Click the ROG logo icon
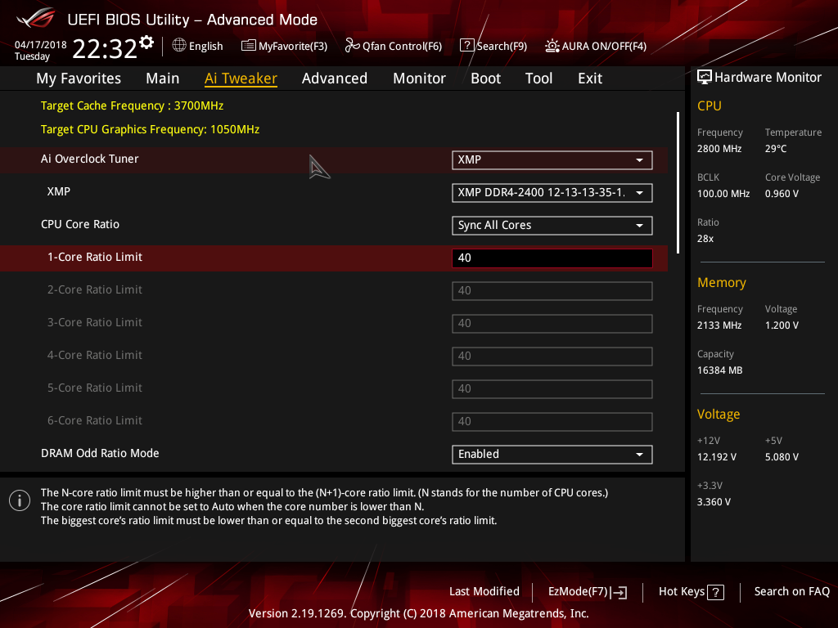838x628 pixels. pos(36,18)
